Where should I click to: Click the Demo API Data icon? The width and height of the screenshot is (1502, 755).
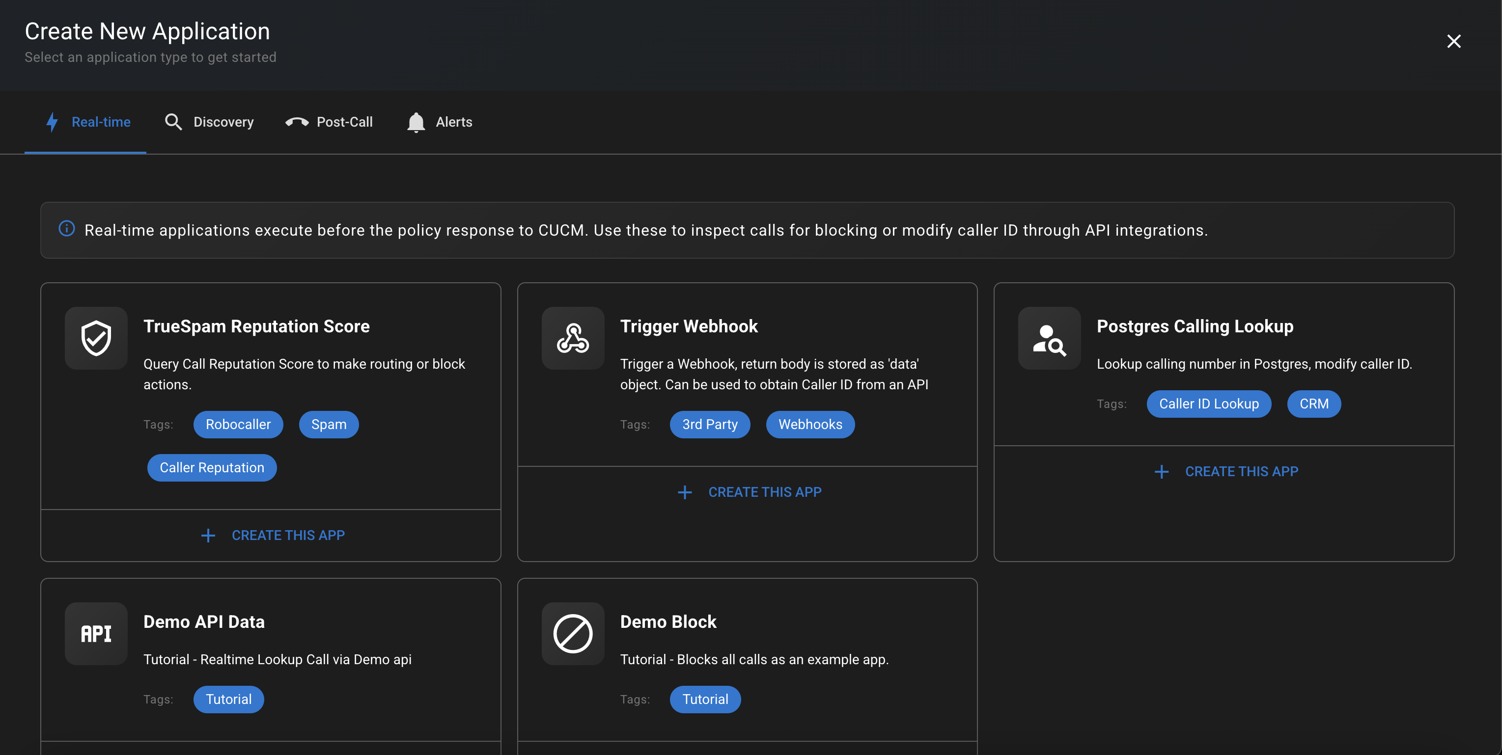(x=96, y=633)
